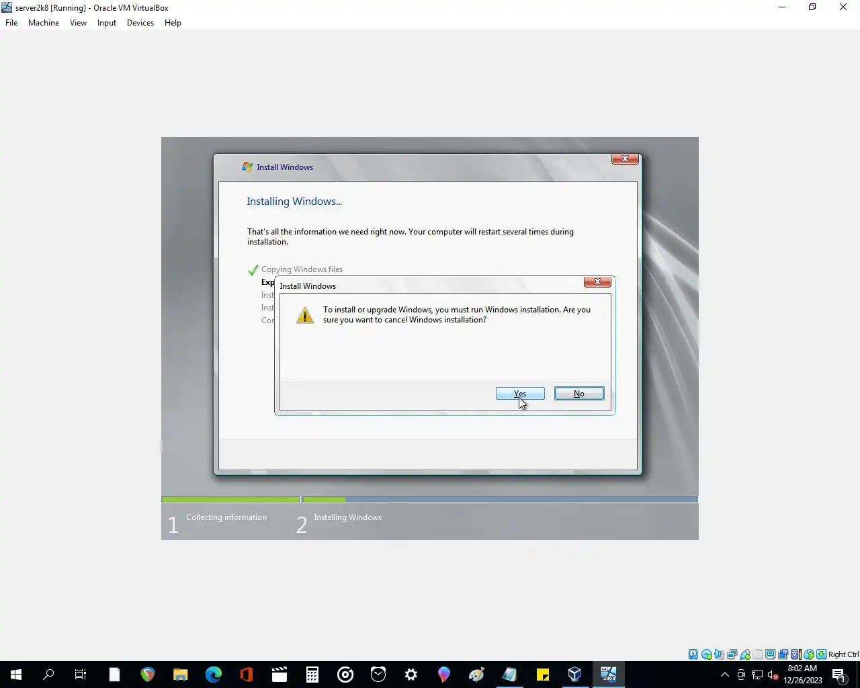Open the File menu
860x688 pixels.
pos(11,23)
